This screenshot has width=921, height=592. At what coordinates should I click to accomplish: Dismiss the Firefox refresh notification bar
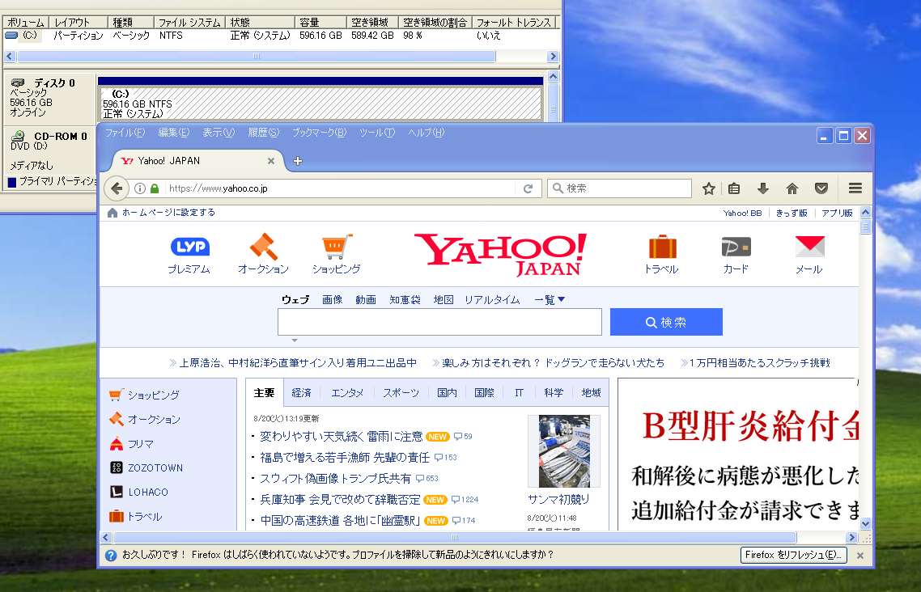point(860,555)
